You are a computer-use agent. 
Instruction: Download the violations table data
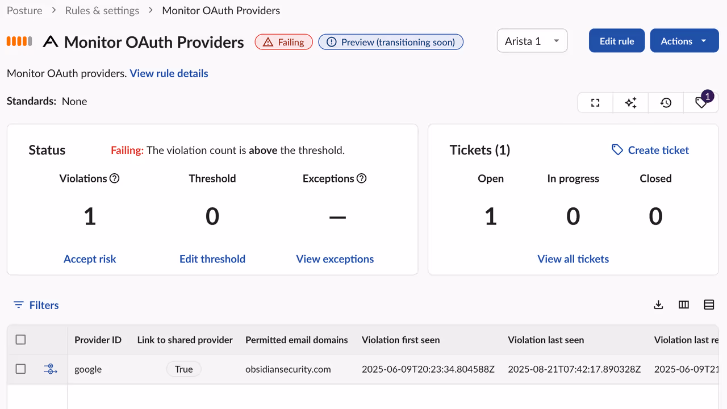[658, 305]
